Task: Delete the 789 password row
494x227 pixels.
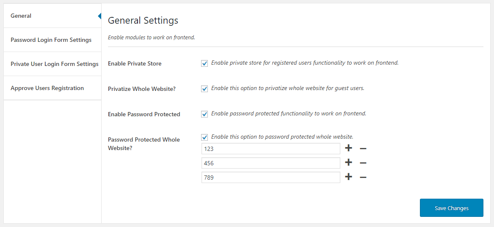Action: tap(363, 178)
